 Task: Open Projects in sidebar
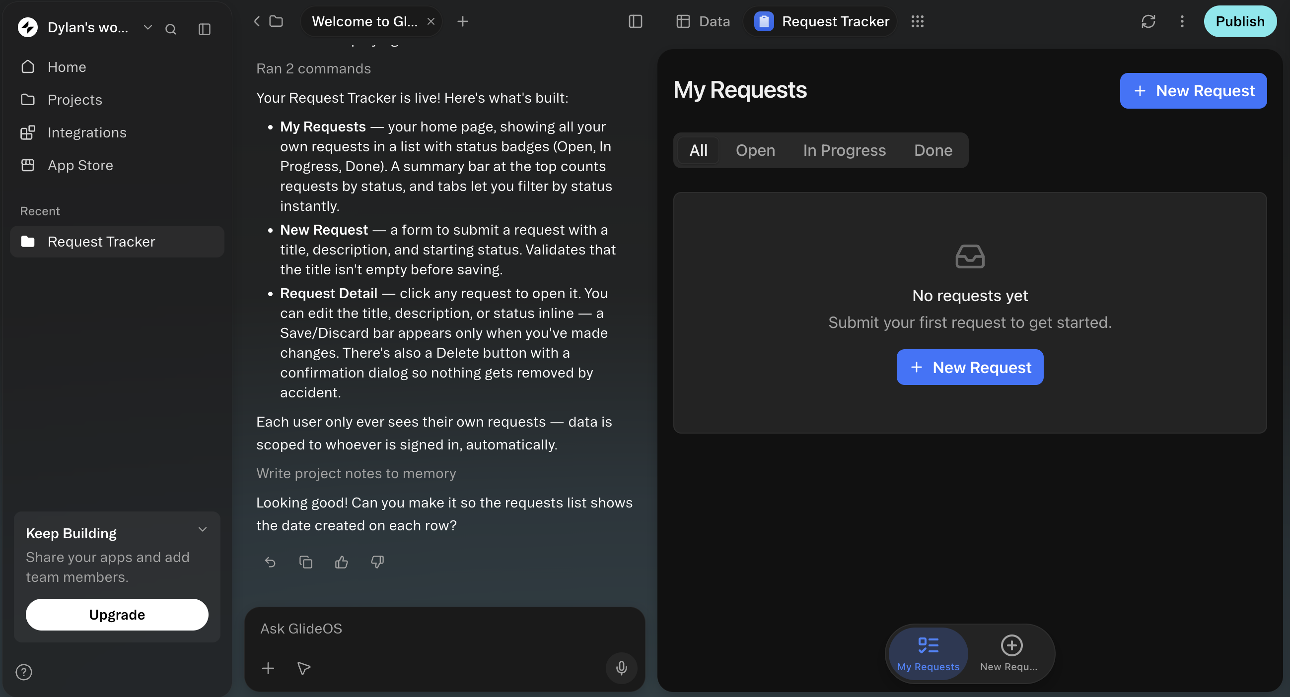117,100
